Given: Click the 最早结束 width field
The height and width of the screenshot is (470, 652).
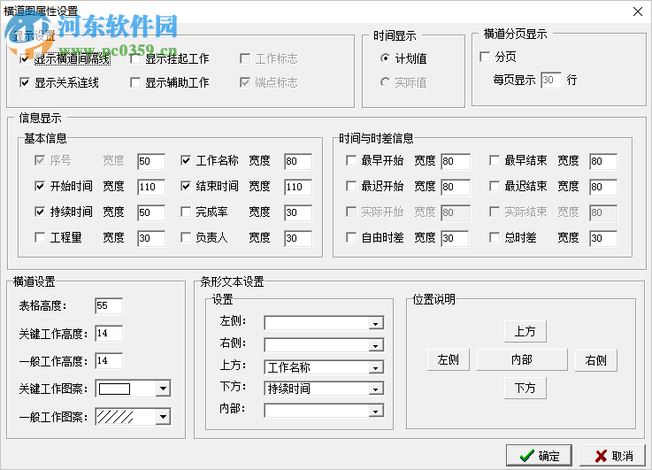Looking at the screenshot, I should (x=603, y=161).
